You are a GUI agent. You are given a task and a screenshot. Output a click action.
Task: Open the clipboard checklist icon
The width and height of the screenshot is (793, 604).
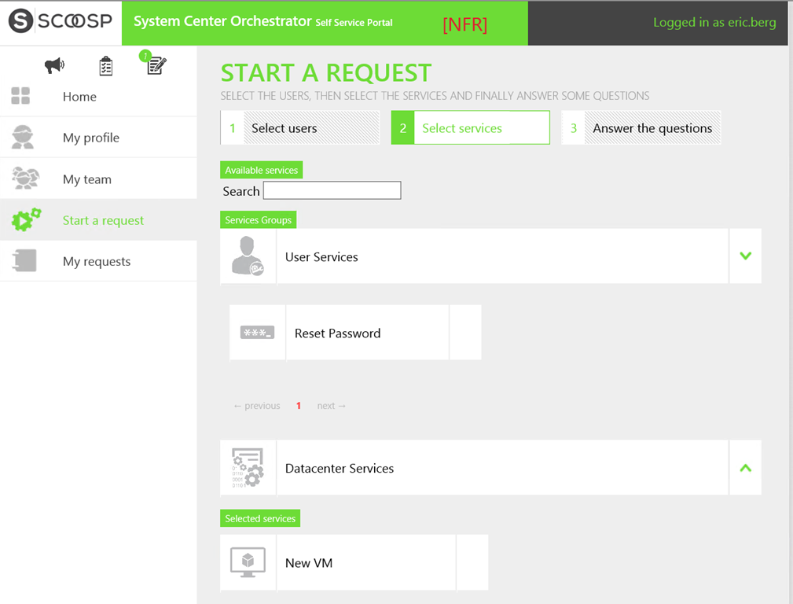106,66
